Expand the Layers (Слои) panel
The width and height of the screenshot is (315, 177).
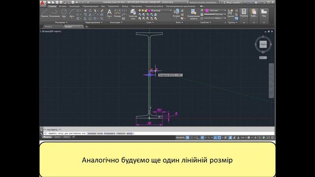point(150,23)
